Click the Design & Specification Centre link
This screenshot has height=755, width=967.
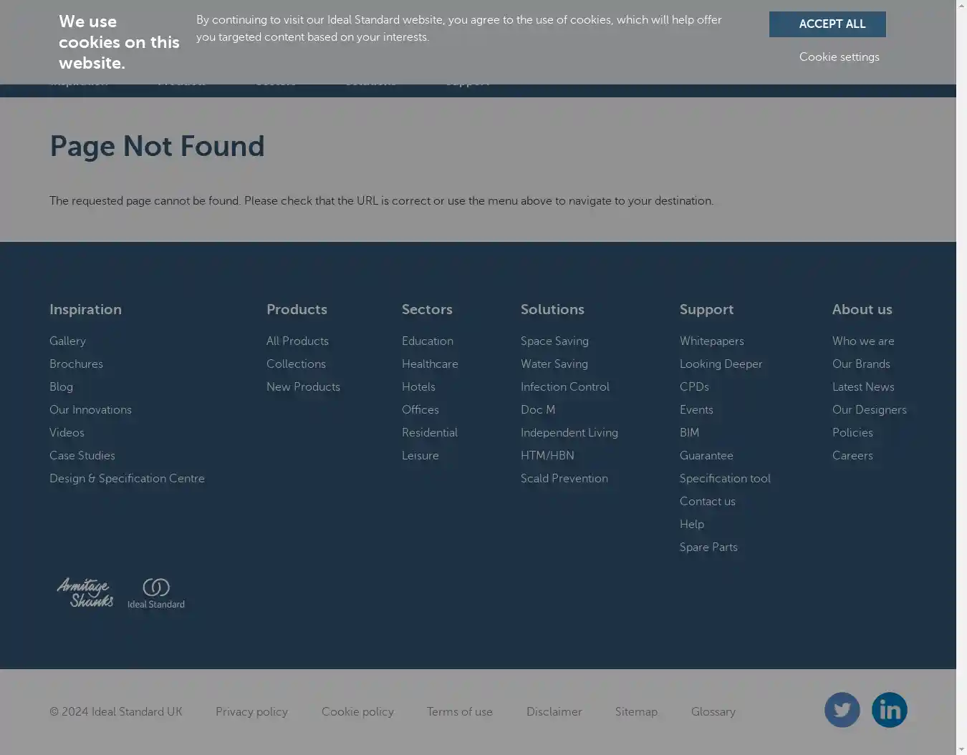click(x=127, y=479)
